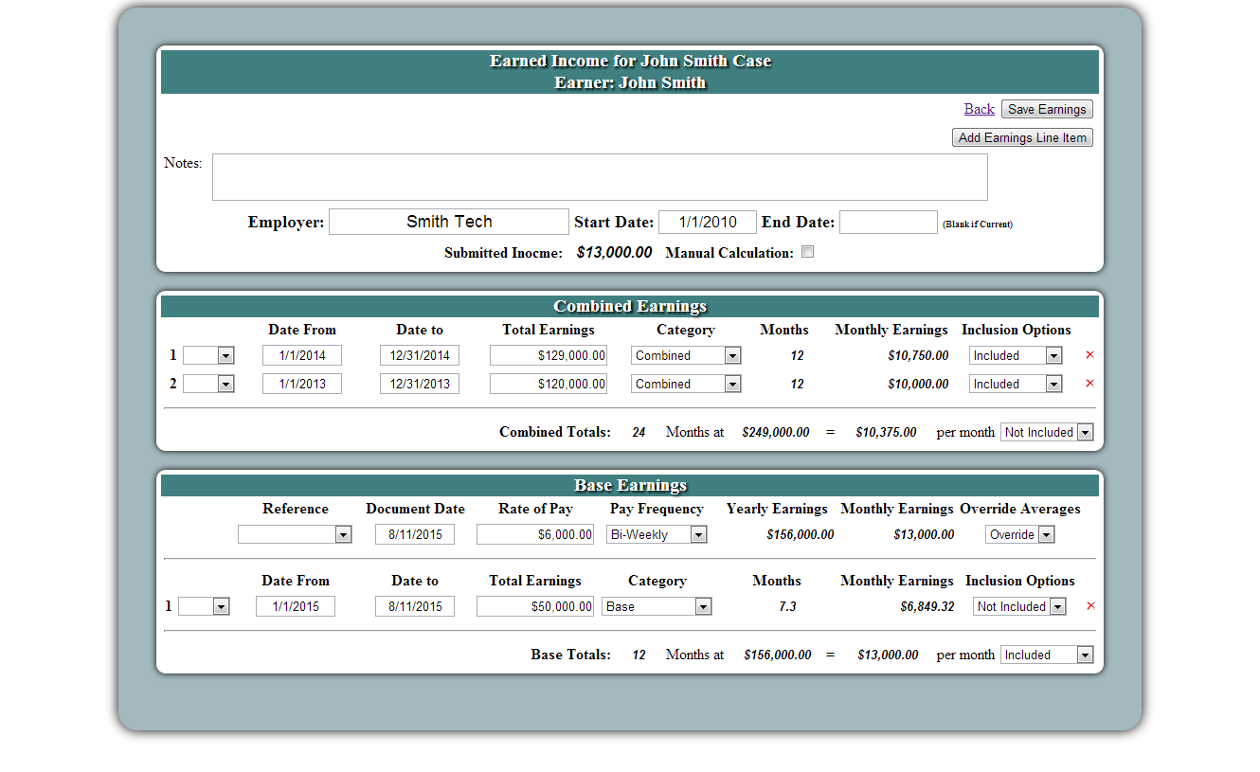1260x772 pixels.
Task: Select the Employer field showing Smith Tech
Action: point(448,221)
